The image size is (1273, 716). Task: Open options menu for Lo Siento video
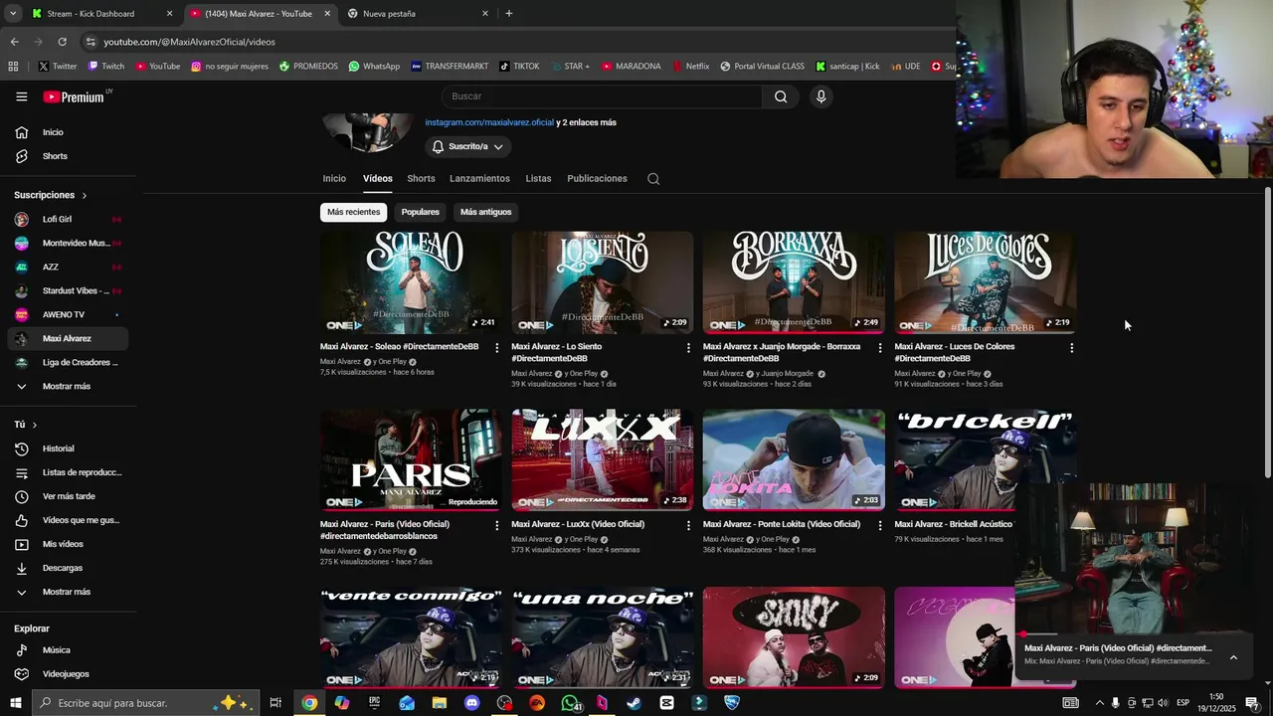pyautogui.click(x=688, y=348)
